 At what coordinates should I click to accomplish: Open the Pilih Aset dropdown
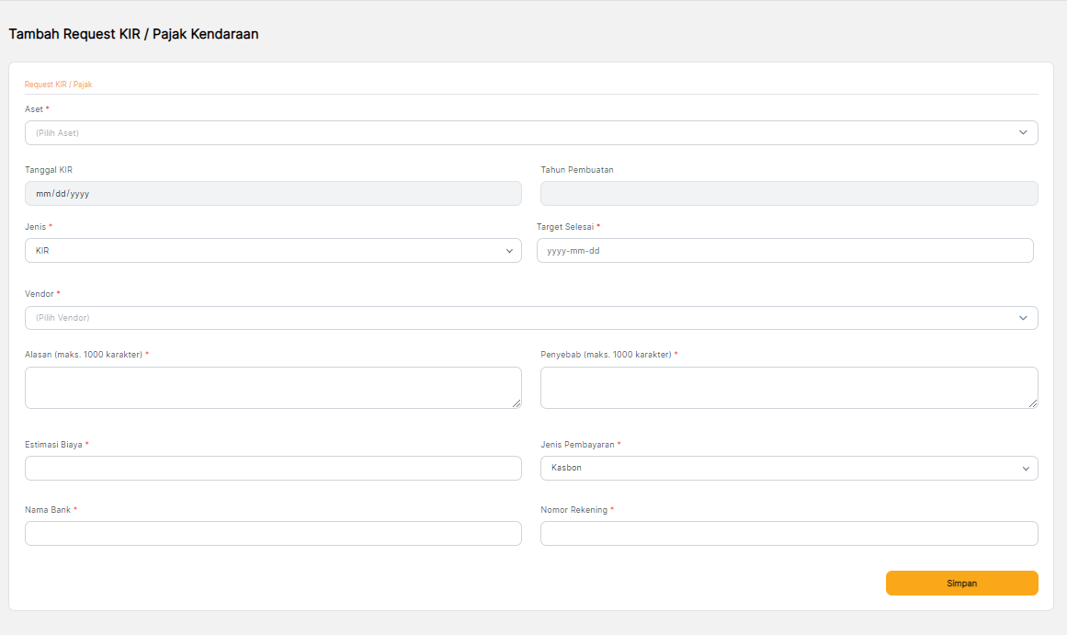point(515,133)
